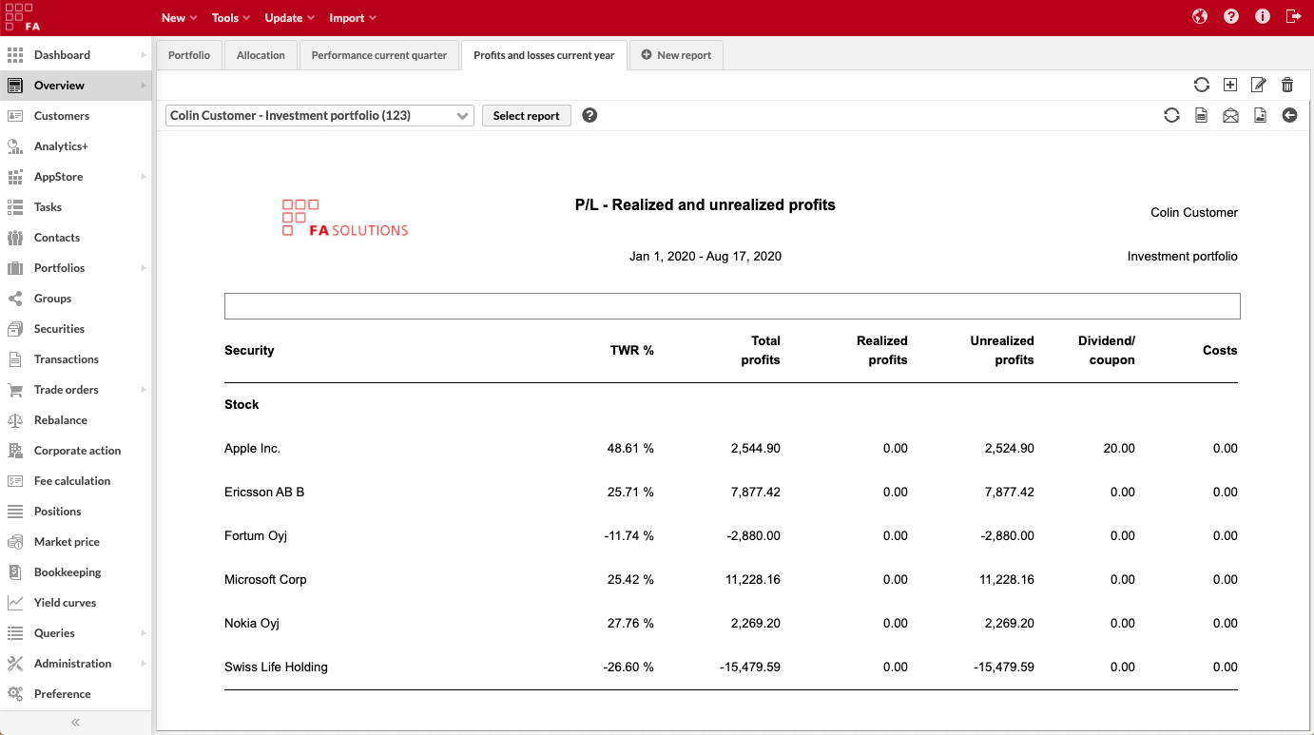
Task: Click the Microsoft Corp security name
Action: pos(265,579)
